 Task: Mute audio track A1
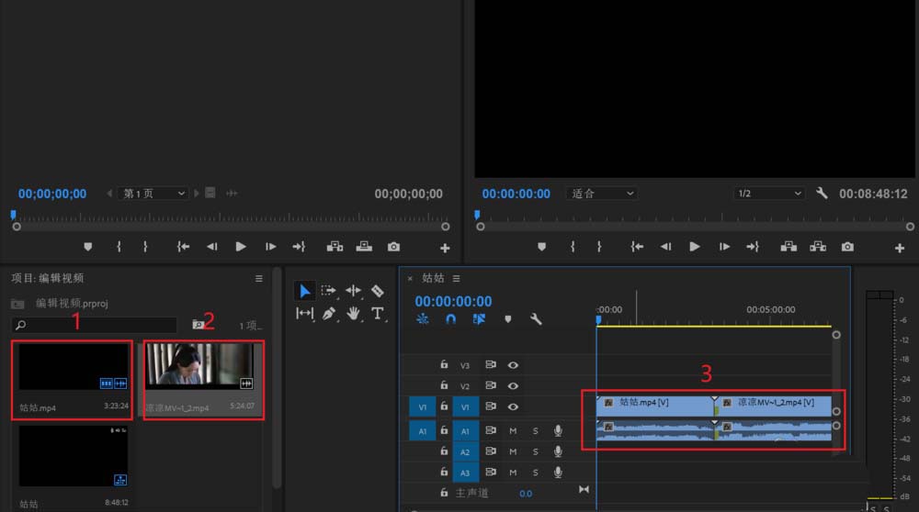pyautogui.click(x=513, y=431)
